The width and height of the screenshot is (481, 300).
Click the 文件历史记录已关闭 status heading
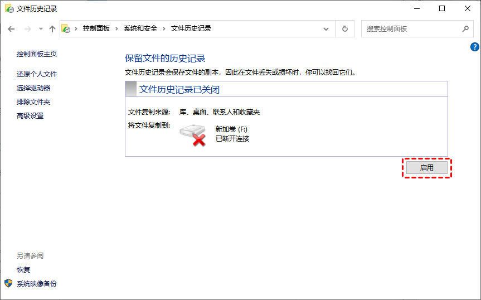point(179,90)
